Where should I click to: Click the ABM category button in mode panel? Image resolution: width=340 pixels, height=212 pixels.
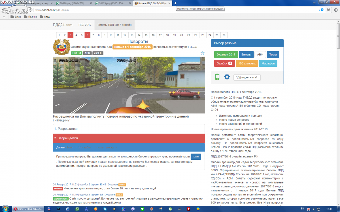click(260, 55)
